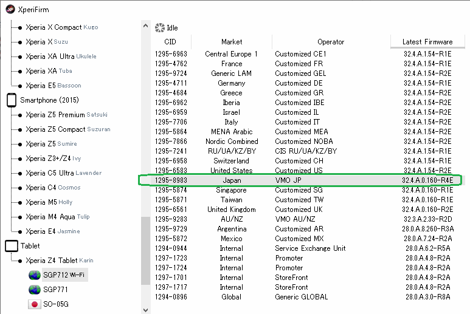This screenshot has width=470, height=314.
Task: Choose Xperia M4 Aqua Tulip in tree
Action: pos(58,217)
